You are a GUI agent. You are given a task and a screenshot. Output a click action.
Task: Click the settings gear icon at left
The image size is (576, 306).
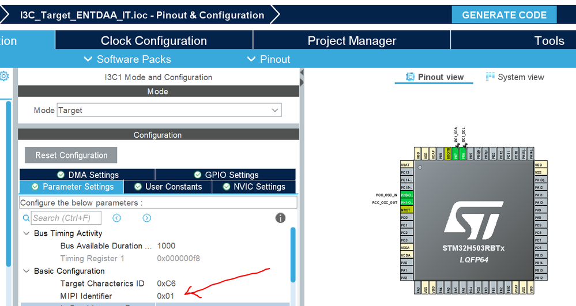pyautogui.click(x=4, y=76)
